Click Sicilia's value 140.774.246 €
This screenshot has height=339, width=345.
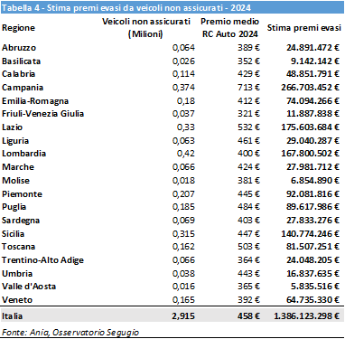pyautogui.click(x=310, y=233)
